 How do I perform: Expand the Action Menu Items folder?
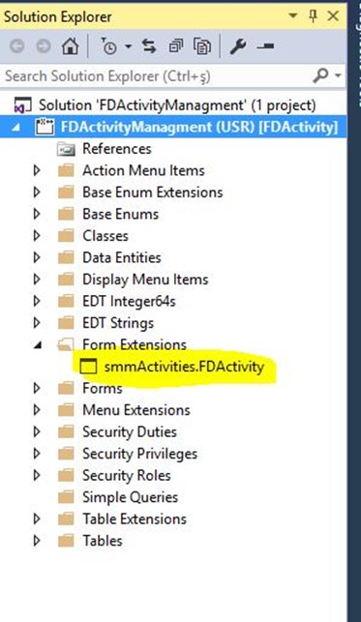[37, 170]
